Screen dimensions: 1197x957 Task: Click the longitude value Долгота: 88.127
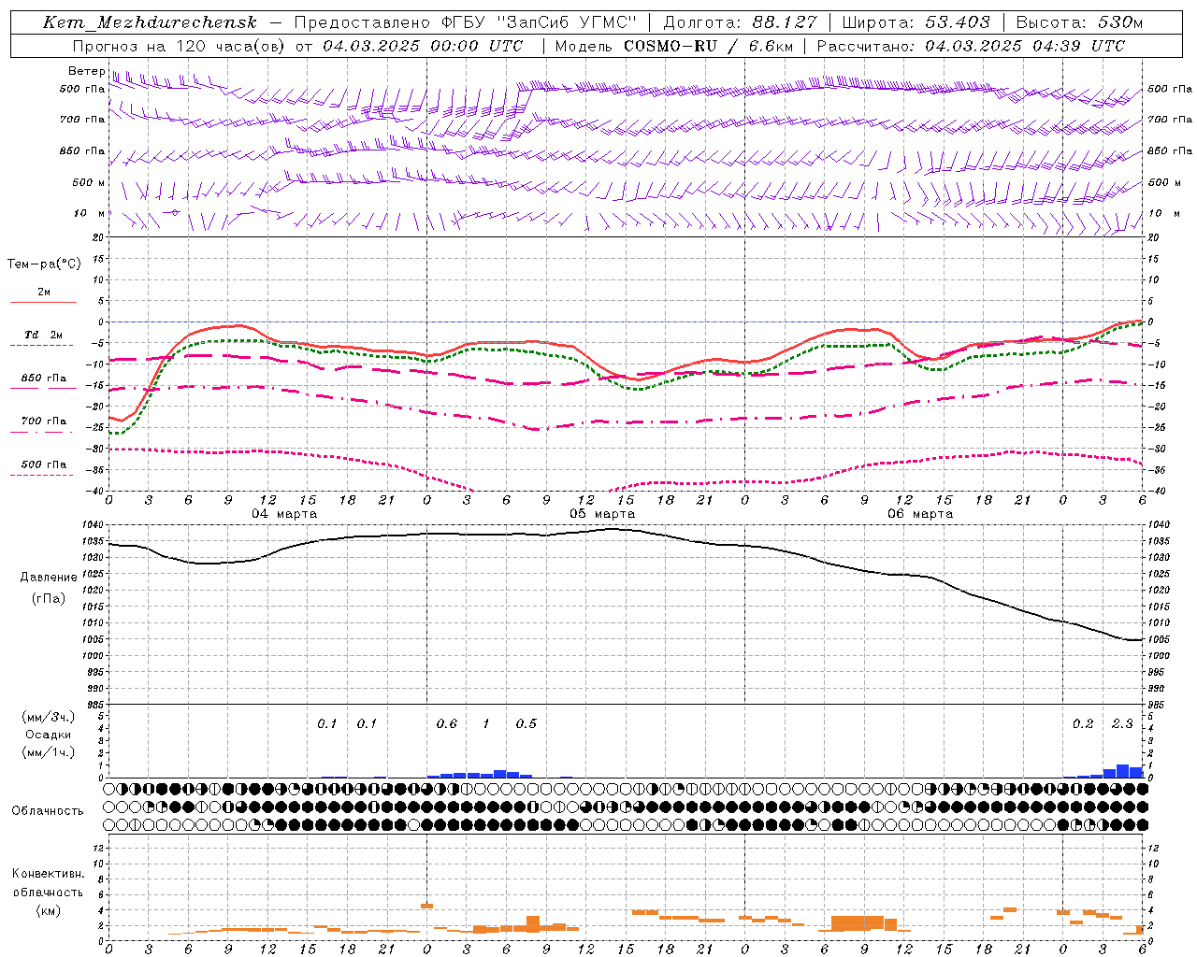[x=740, y=22]
